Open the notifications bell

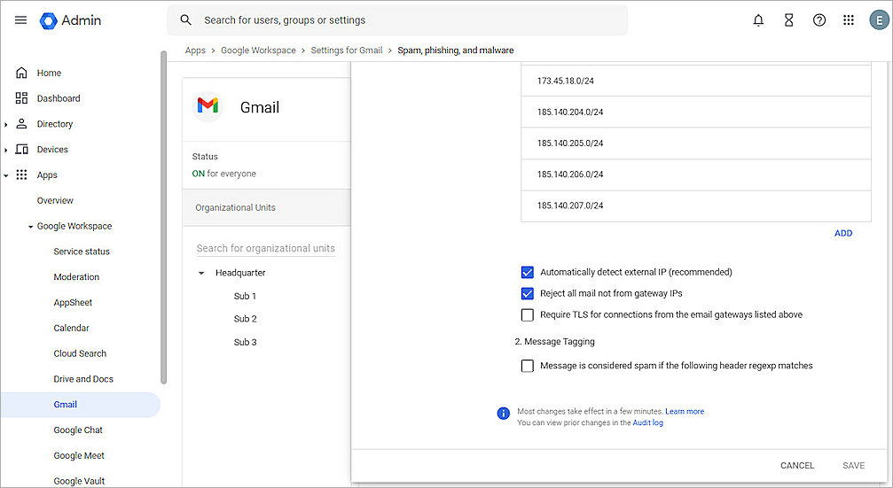pos(758,20)
